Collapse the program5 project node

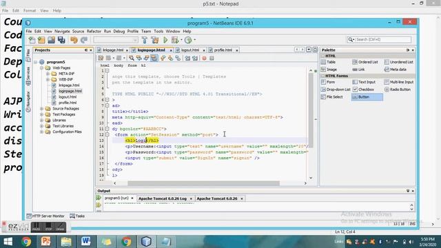(x=36, y=62)
